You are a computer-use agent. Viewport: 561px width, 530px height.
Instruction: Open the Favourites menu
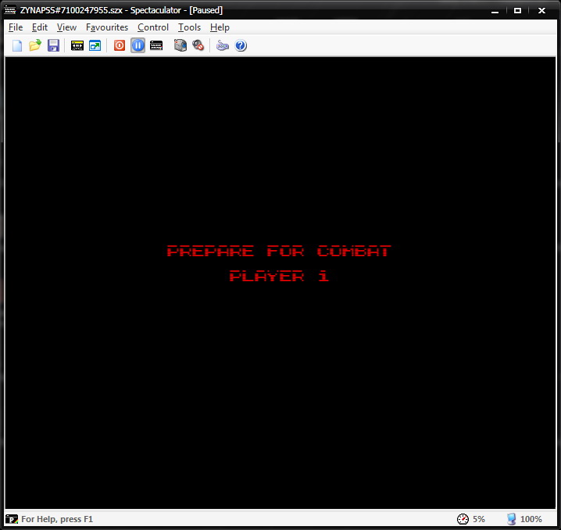tap(107, 27)
